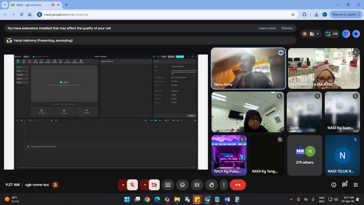This screenshot has height=205, width=364.
Task: Open the emoji reactions button
Action: 183,184
